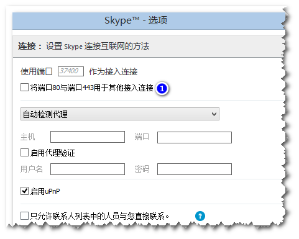
Task: Enable 将端口80与端口443用于其他接入连接 checkbox
Action: tap(24, 87)
